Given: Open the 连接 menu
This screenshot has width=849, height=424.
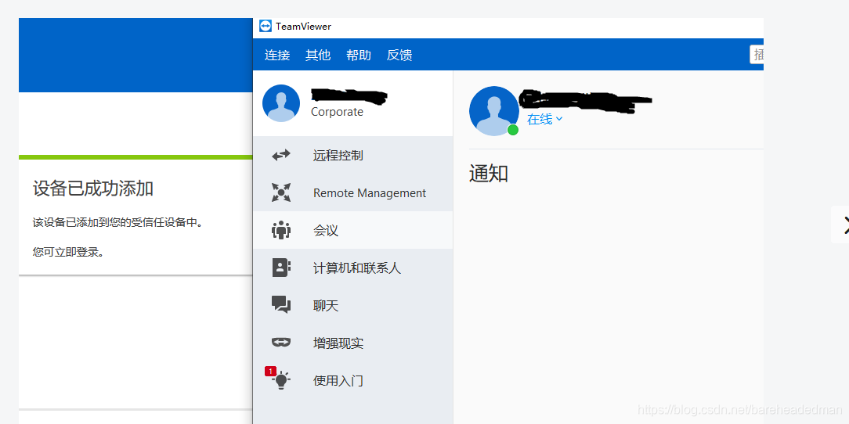Looking at the screenshot, I should pos(277,56).
